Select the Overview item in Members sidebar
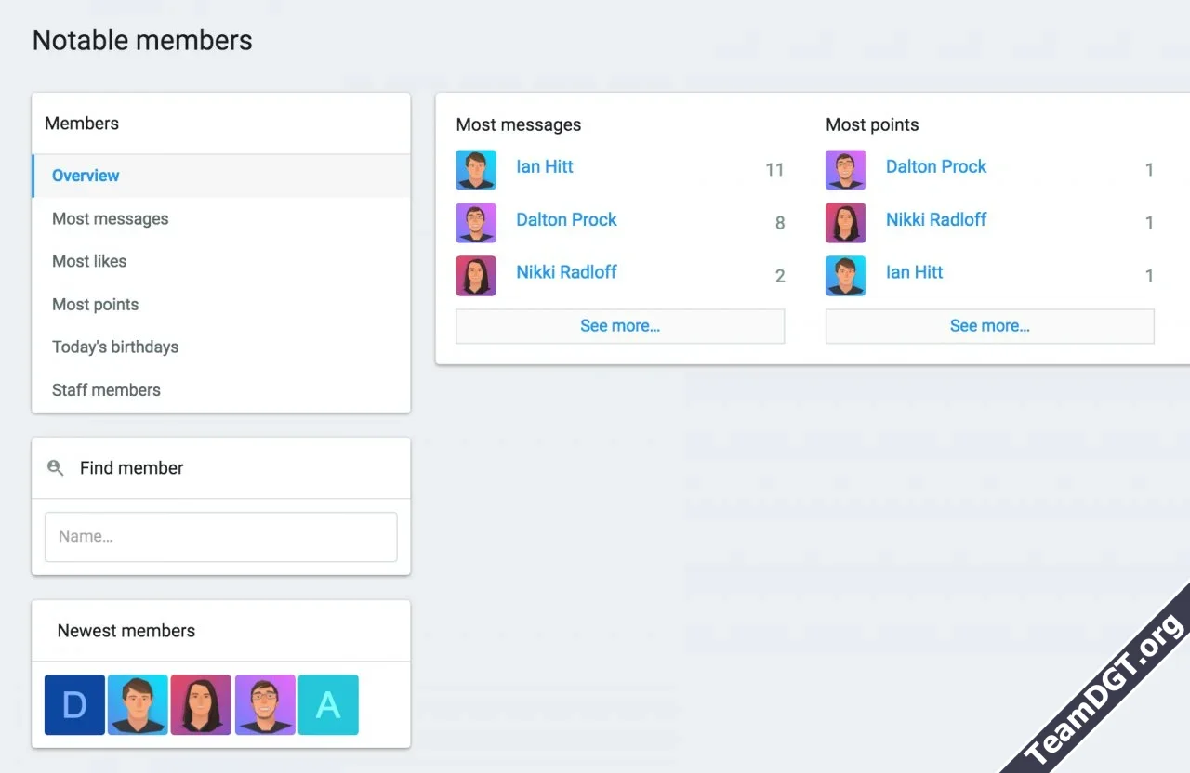This screenshot has height=773, width=1190. click(86, 176)
